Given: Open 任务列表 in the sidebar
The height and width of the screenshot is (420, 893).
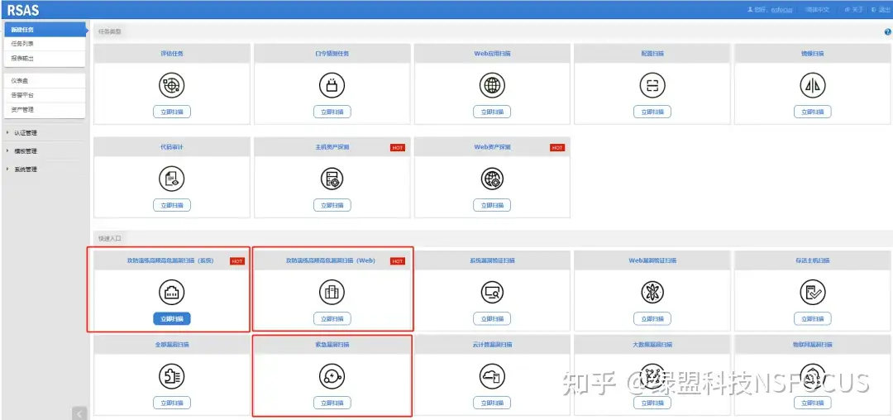Looking at the screenshot, I should tap(23, 44).
